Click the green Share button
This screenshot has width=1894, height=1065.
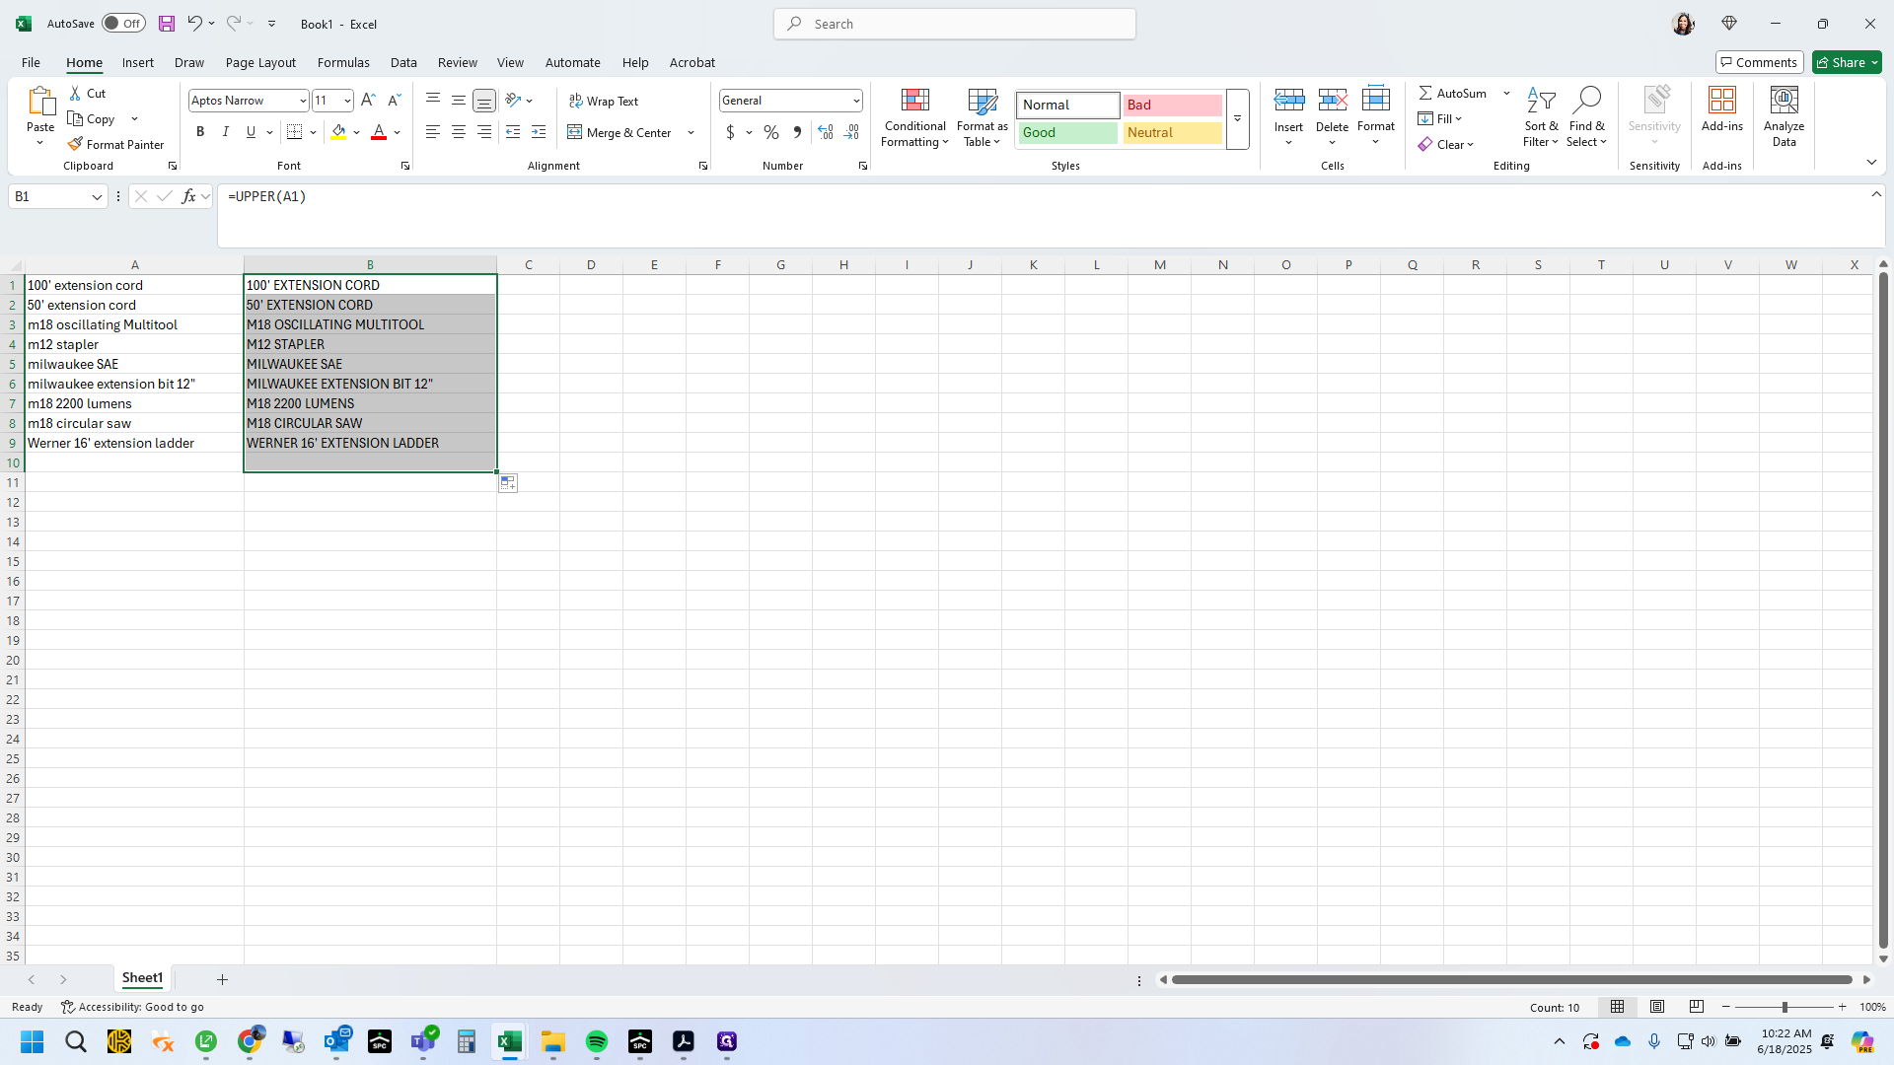(1847, 62)
